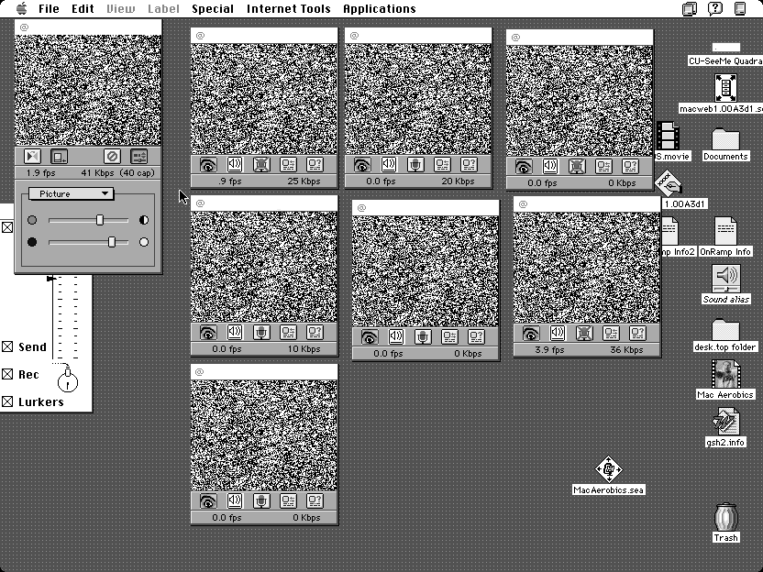The width and height of the screenshot is (763, 572).
Task: Click the prohibit circle icon in the local video window
Action: click(112, 157)
